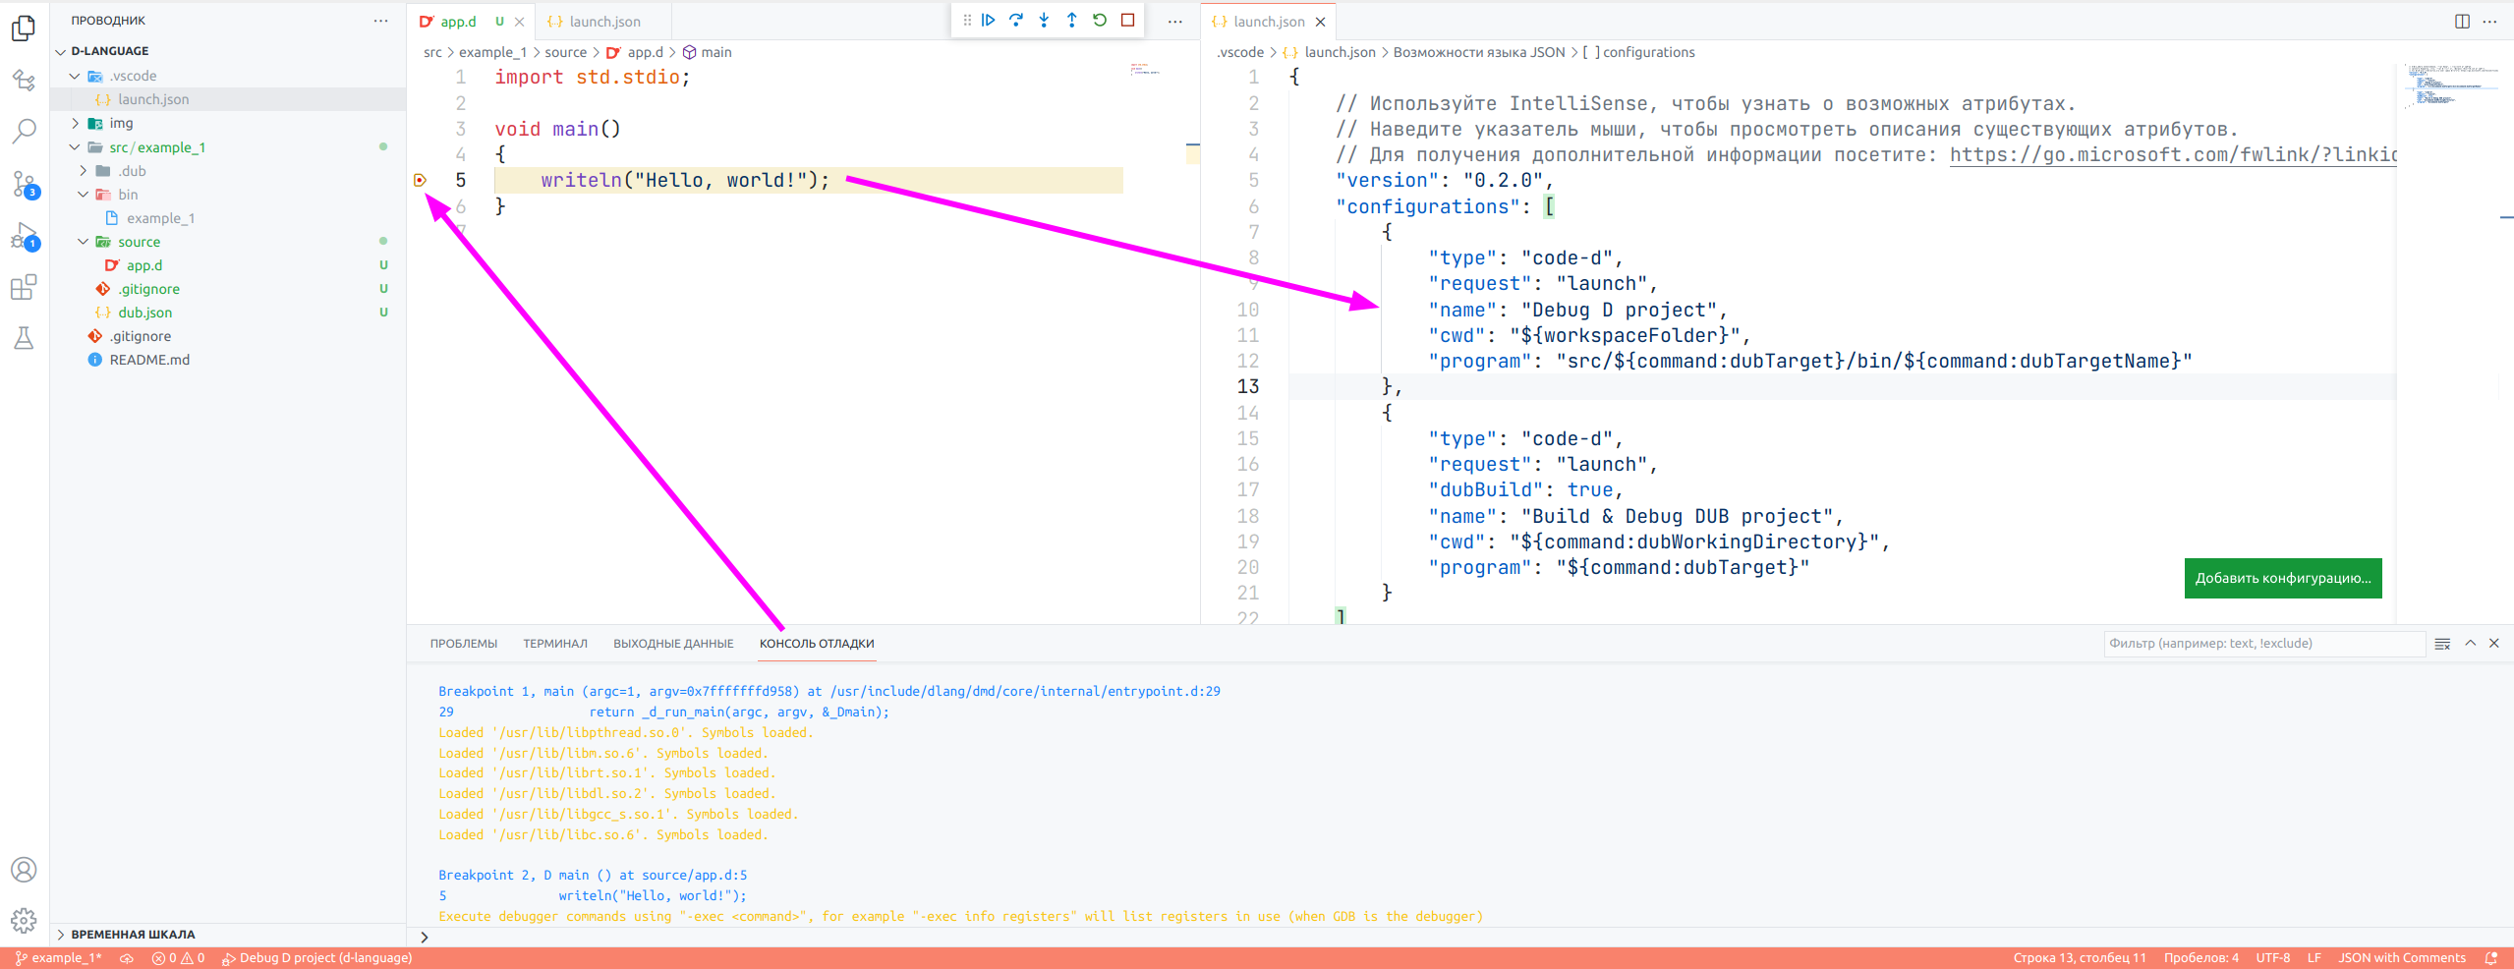
Task: Open left editor group more actions
Action: 1175,21
